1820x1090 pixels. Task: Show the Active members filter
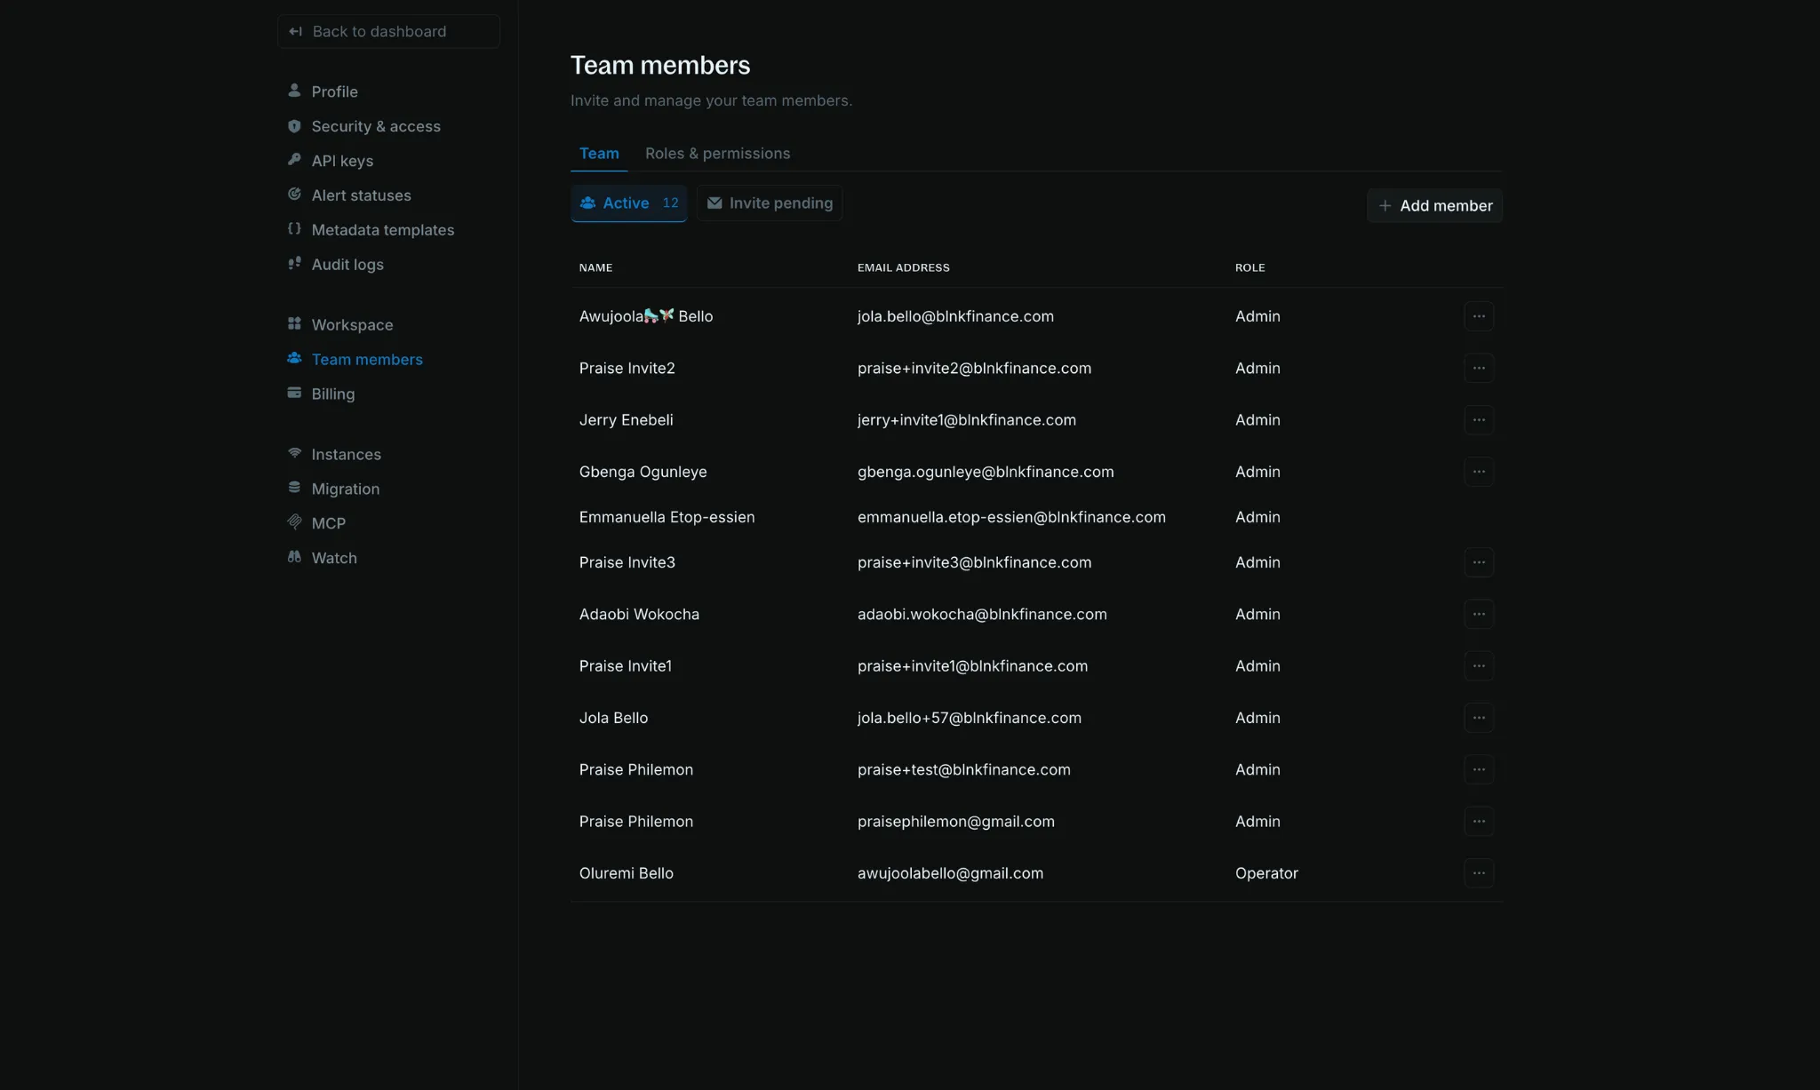coord(628,203)
